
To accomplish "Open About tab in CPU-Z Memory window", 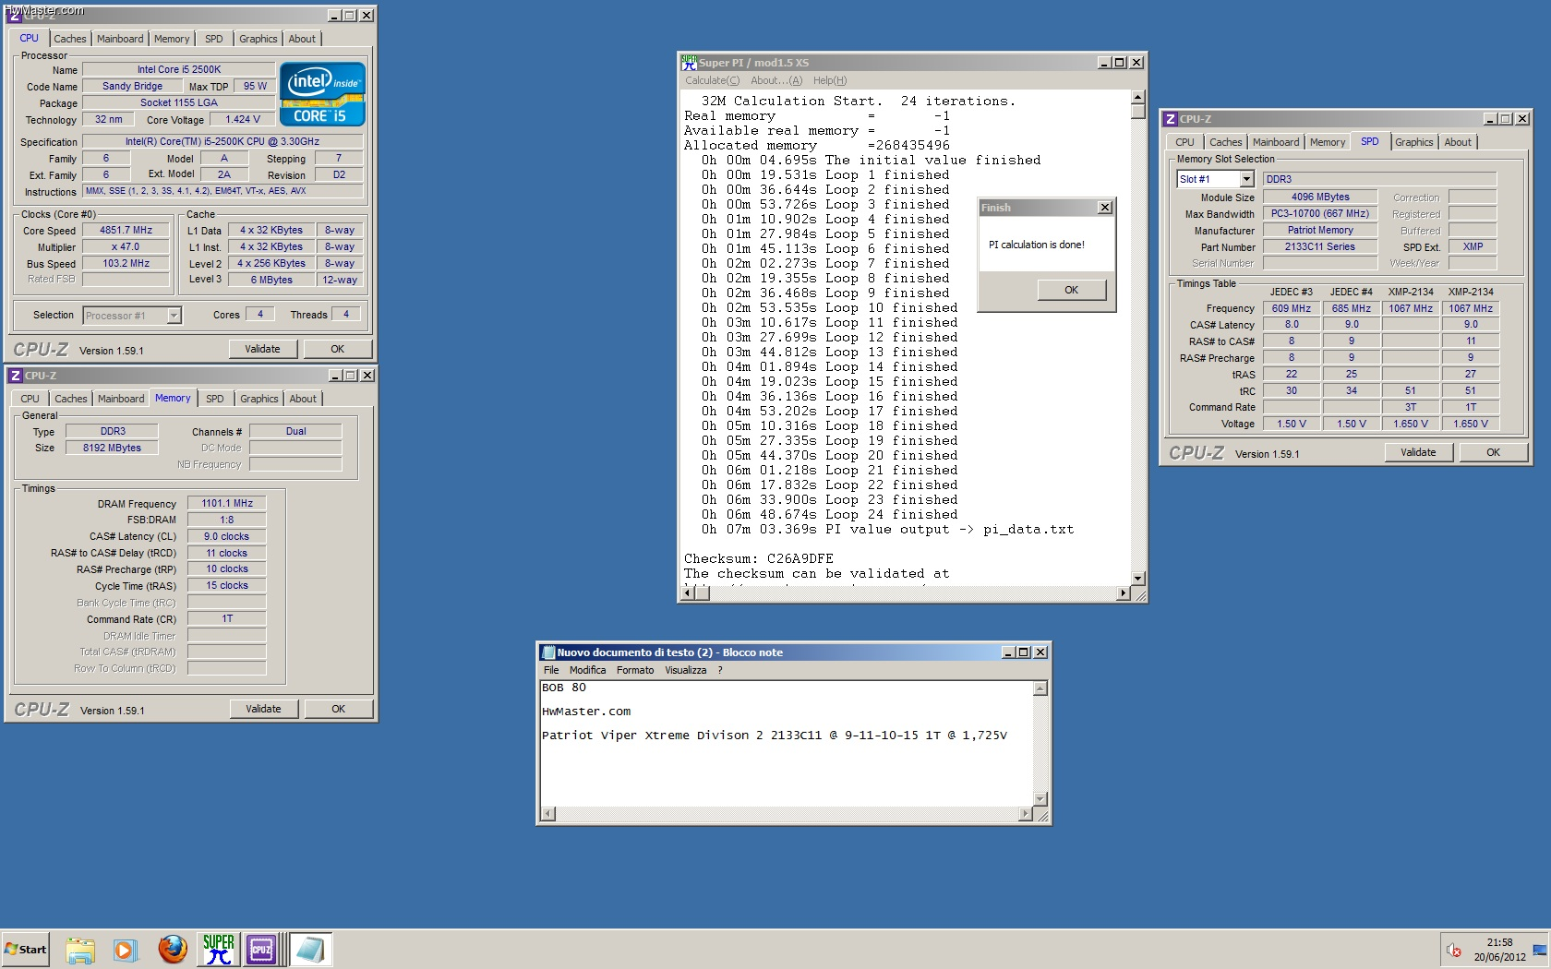I will coord(303,399).
